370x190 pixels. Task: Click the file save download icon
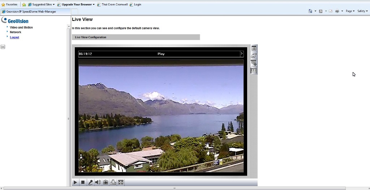click(113, 182)
